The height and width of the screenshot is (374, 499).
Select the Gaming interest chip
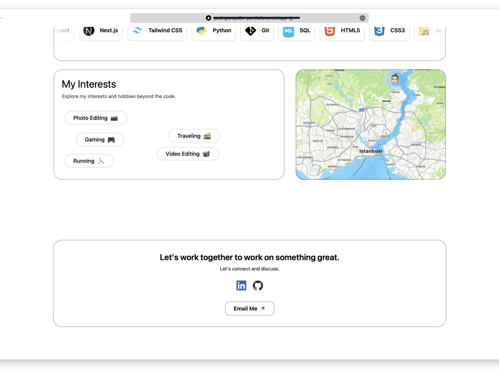coord(100,140)
